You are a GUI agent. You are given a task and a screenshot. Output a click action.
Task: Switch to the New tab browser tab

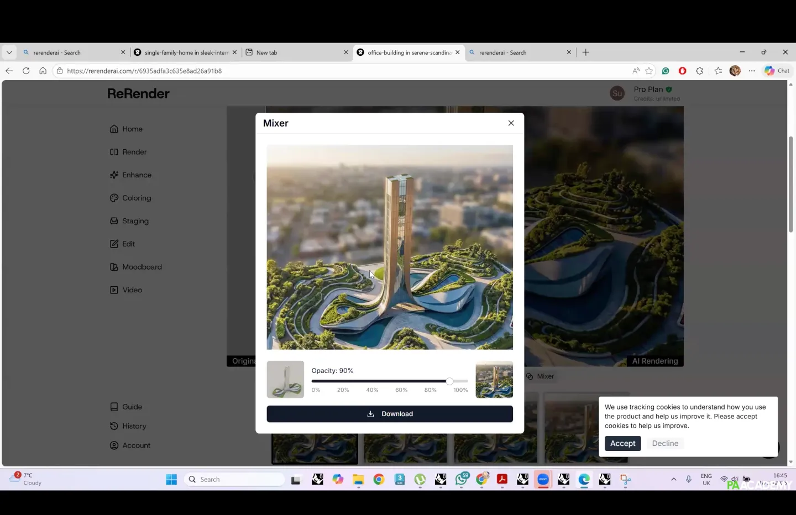pos(293,52)
